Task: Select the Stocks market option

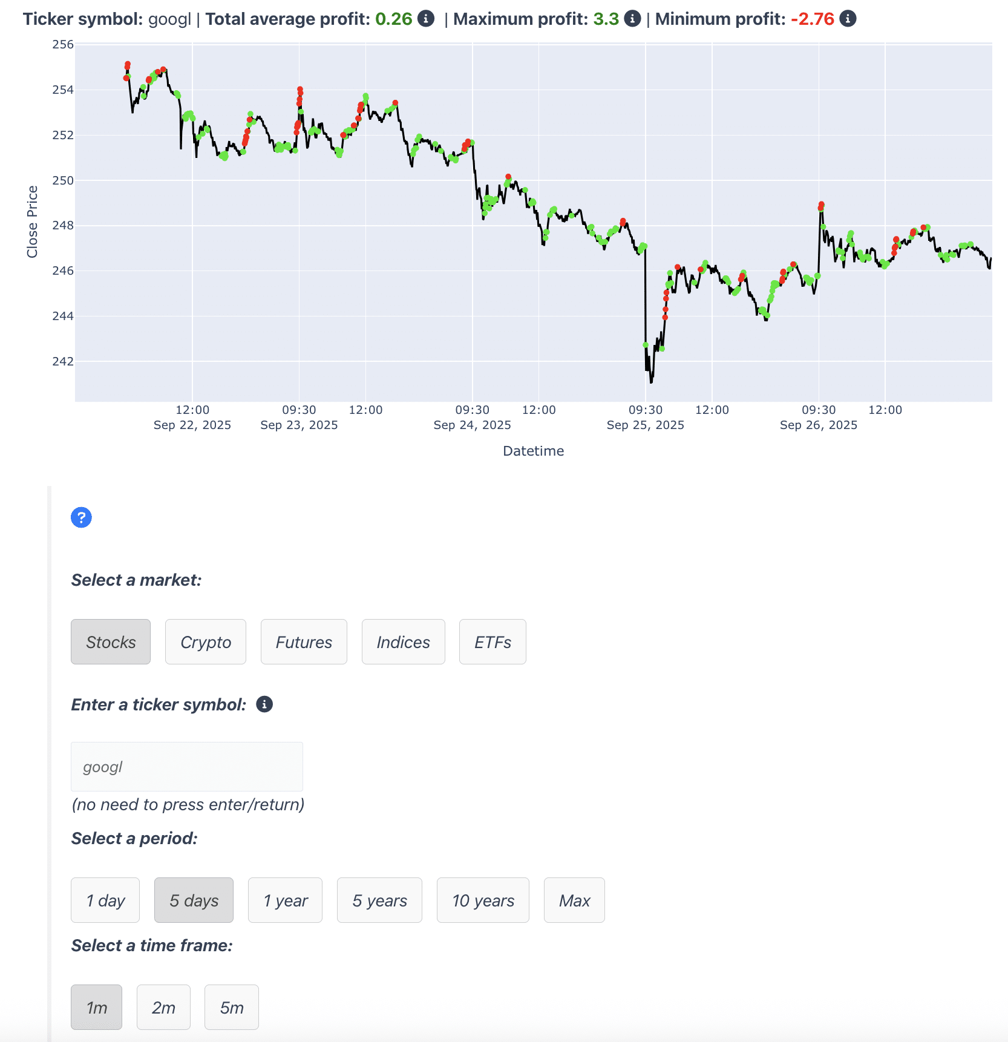Action: (111, 641)
